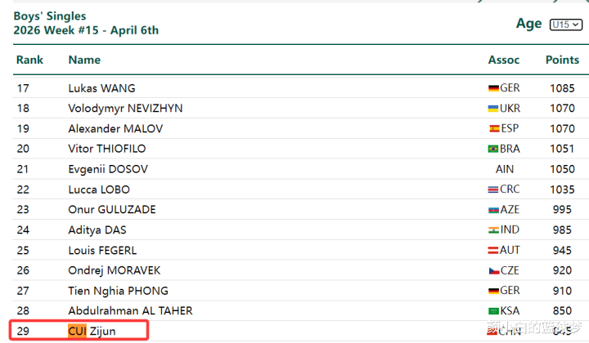Click Costa Rica flag for Lucca LOBO
This screenshot has height=343, width=589.
[x=493, y=189]
